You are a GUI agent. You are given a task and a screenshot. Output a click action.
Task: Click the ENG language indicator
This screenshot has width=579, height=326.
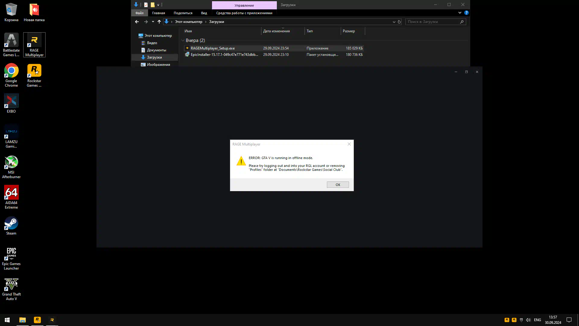pos(537,320)
